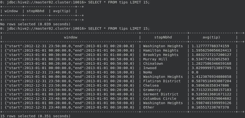
Task: Click the first SELECT query command line
Action: (x=75, y=2)
